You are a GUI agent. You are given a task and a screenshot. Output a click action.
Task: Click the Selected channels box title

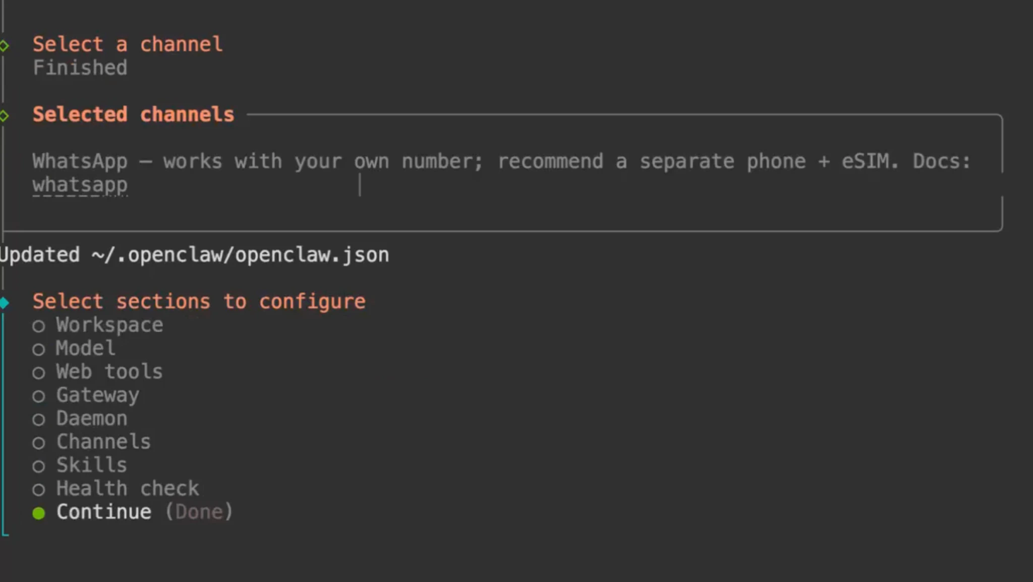pyautogui.click(x=133, y=115)
